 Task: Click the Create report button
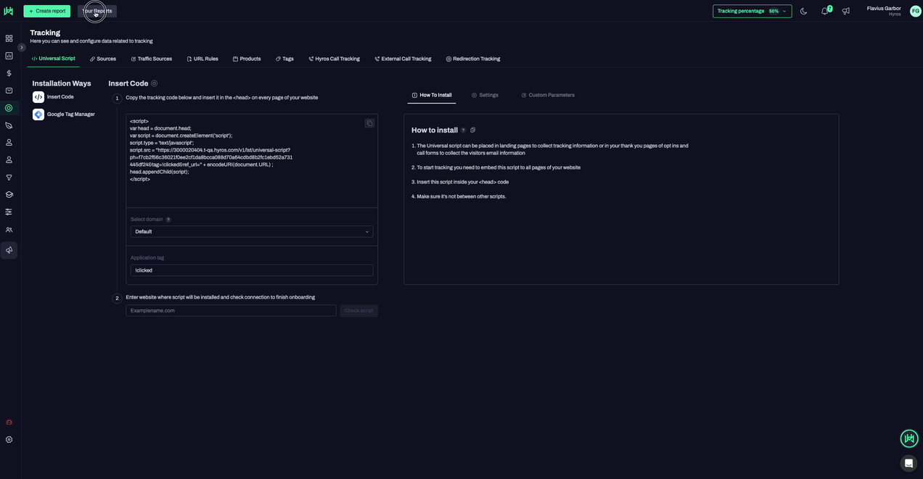[47, 11]
